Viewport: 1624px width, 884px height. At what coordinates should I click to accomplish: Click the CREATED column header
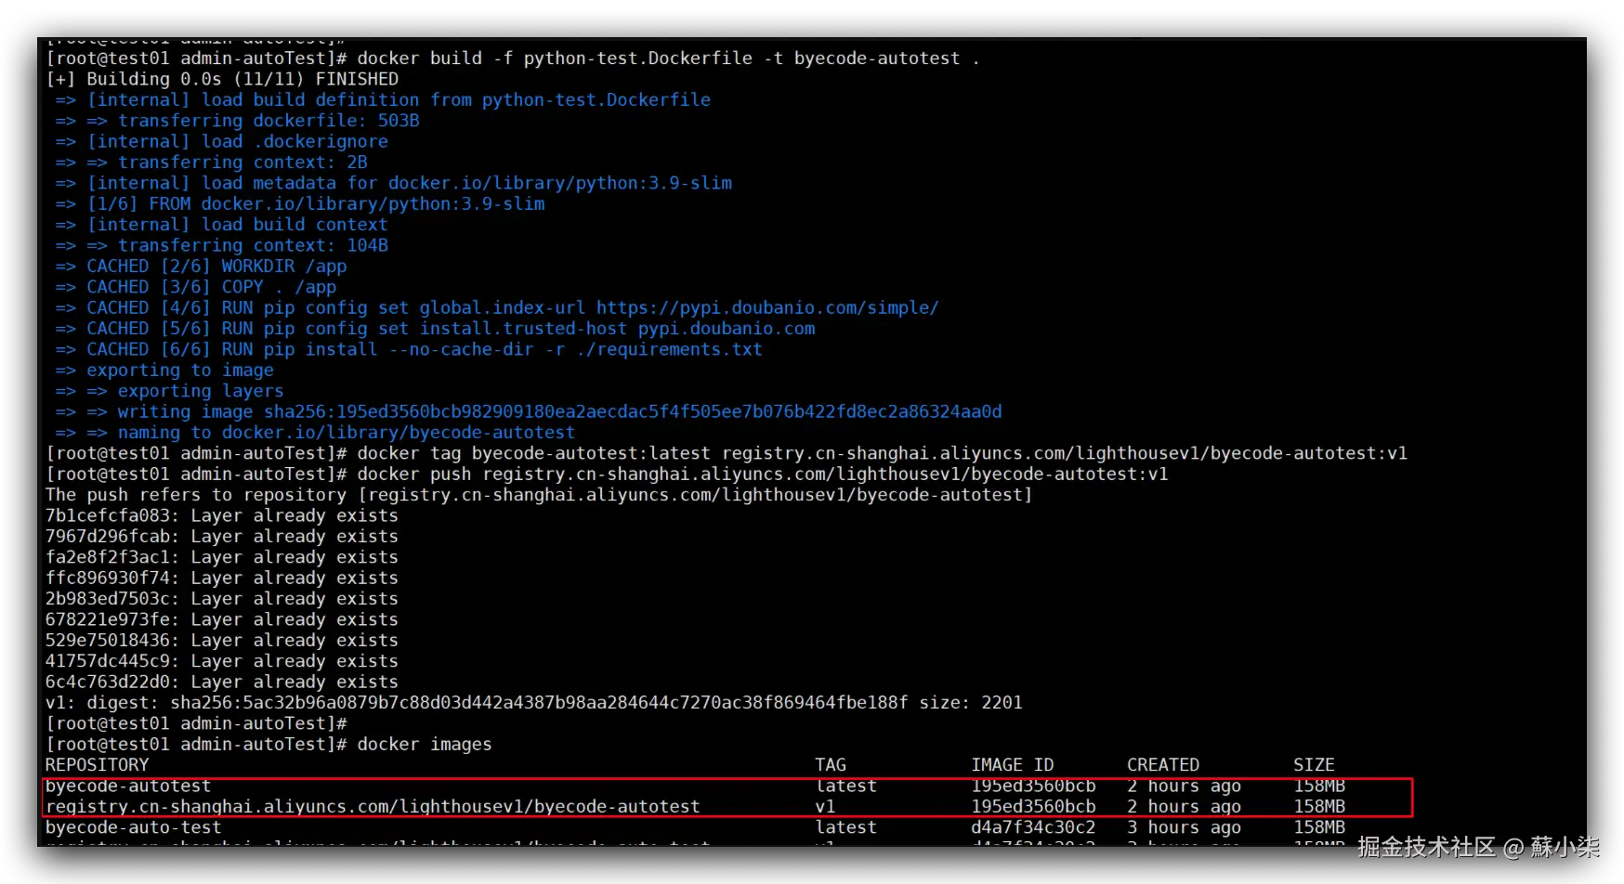[x=1163, y=765]
